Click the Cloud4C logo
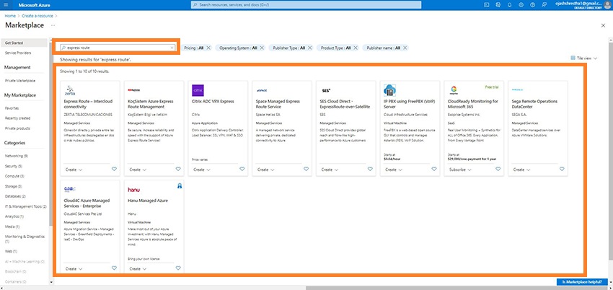613x290 pixels. click(x=70, y=190)
